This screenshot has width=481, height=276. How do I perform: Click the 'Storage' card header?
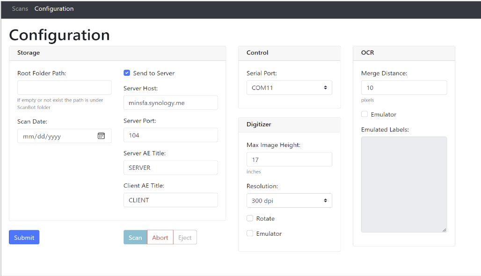(x=117, y=53)
